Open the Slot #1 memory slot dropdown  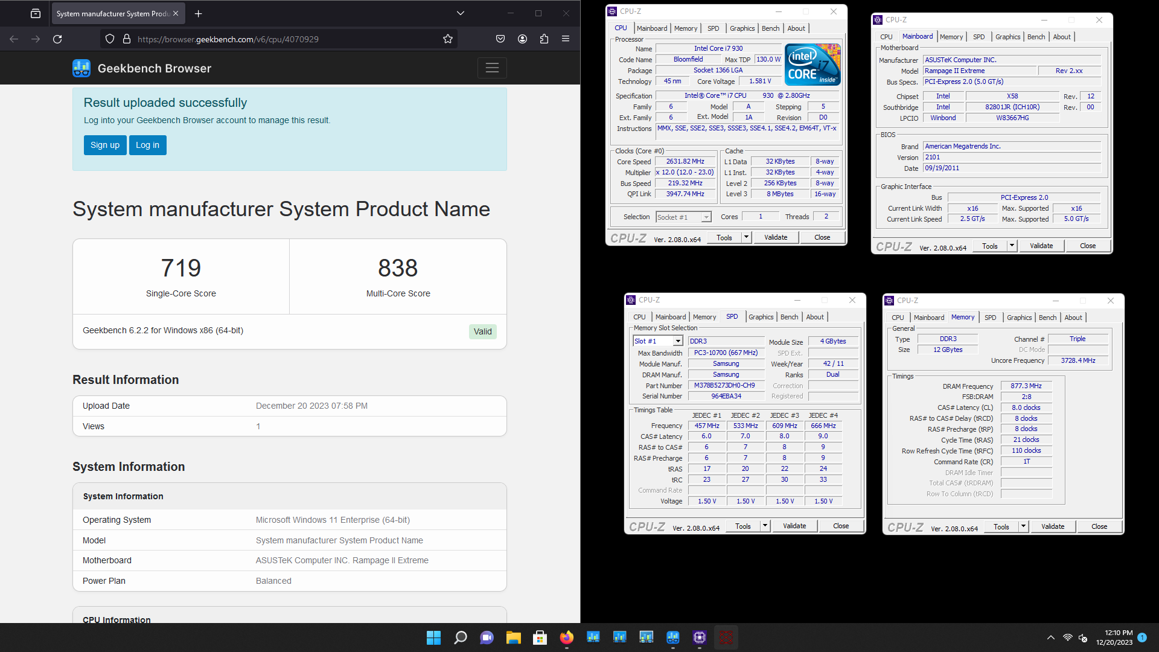[x=657, y=341]
